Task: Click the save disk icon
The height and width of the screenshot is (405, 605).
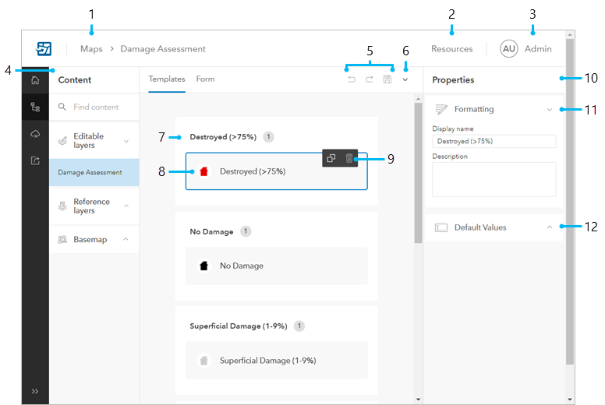Action: click(387, 79)
